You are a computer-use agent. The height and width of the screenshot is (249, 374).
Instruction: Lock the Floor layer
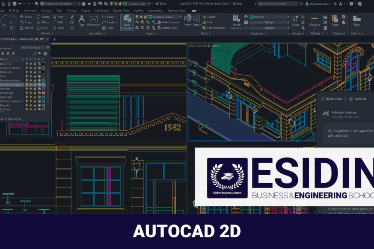[x=35, y=76]
